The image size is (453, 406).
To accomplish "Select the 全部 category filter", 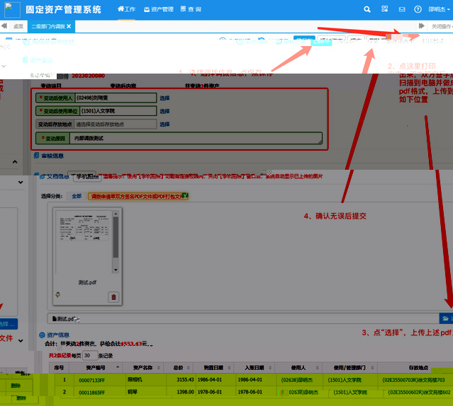I will pyautogui.click(x=77, y=196).
